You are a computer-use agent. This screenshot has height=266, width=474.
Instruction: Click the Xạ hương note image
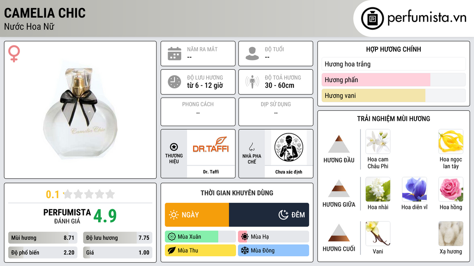451,234
